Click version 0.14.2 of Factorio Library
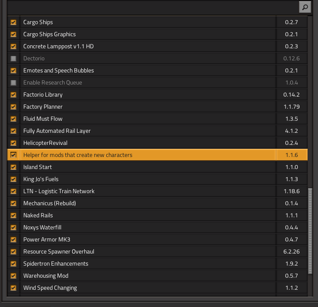This screenshot has height=307, width=318. coord(292,94)
